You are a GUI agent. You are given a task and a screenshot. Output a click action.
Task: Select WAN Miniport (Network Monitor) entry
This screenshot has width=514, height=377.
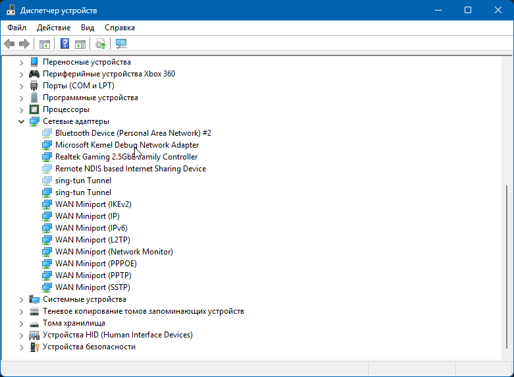[114, 252]
